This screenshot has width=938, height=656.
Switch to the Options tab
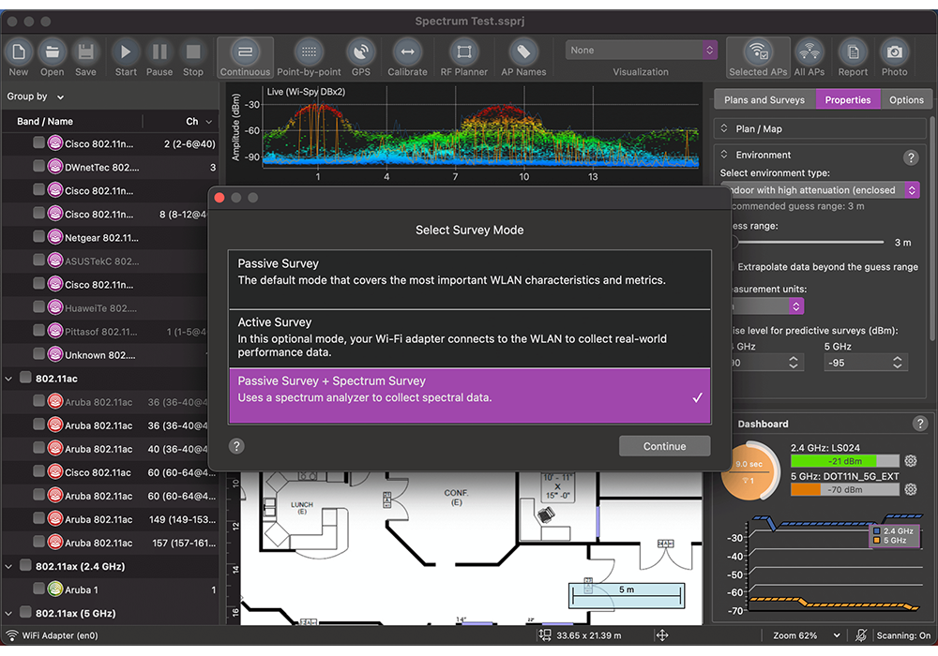coord(906,99)
